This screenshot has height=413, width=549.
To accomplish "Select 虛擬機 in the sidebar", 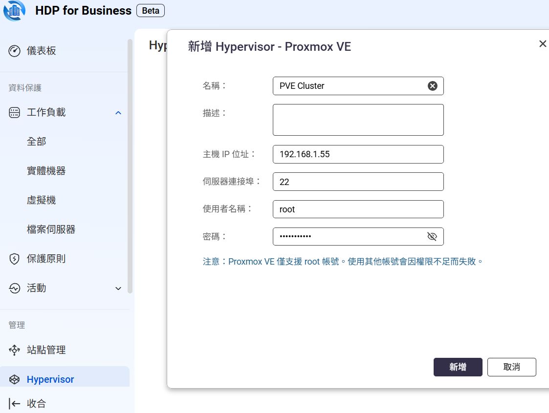I will pos(42,200).
